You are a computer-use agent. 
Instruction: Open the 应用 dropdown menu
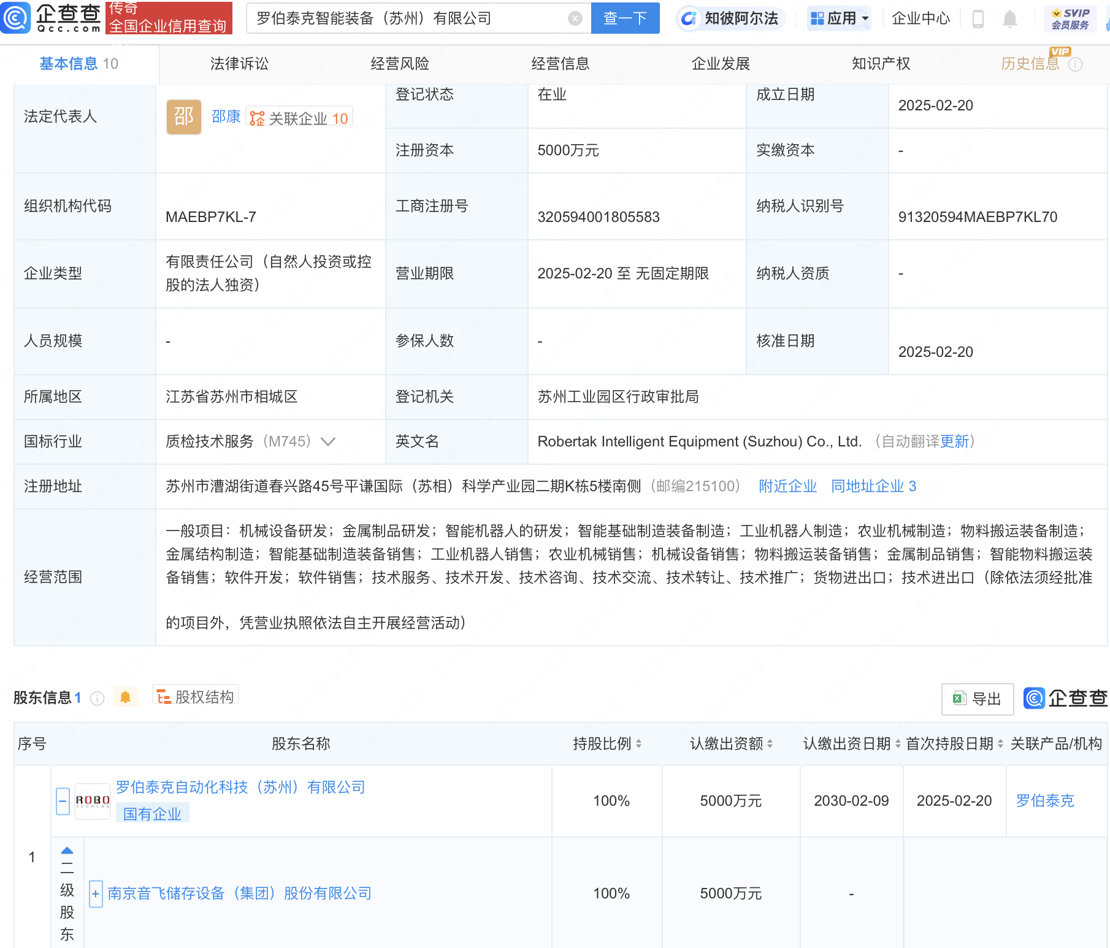(839, 18)
